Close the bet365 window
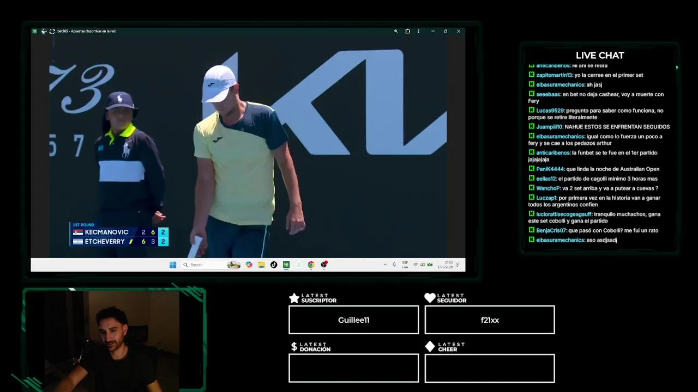The height and width of the screenshot is (392, 698). click(459, 31)
